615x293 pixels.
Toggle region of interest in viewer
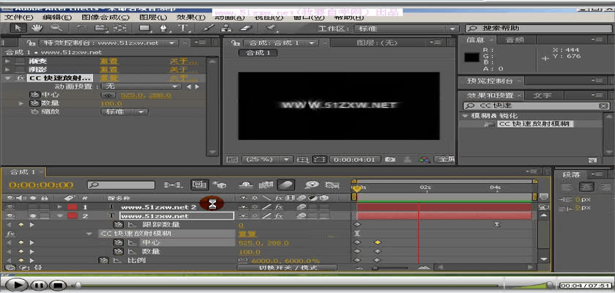point(320,160)
